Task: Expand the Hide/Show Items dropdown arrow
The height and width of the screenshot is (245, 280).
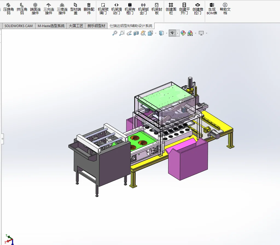Action: pos(177,33)
